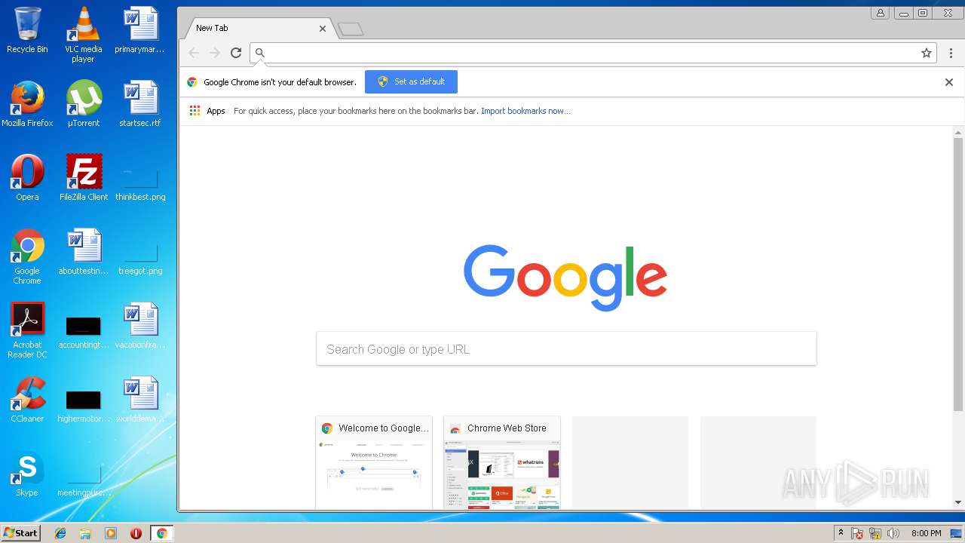Click the network tray icon
Screen dimensions: 965x543
point(875,533)
